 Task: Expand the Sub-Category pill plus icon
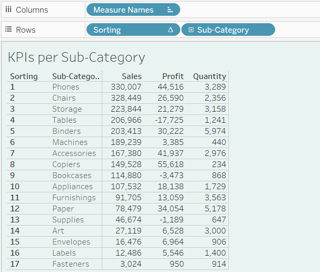pos(191,30)
